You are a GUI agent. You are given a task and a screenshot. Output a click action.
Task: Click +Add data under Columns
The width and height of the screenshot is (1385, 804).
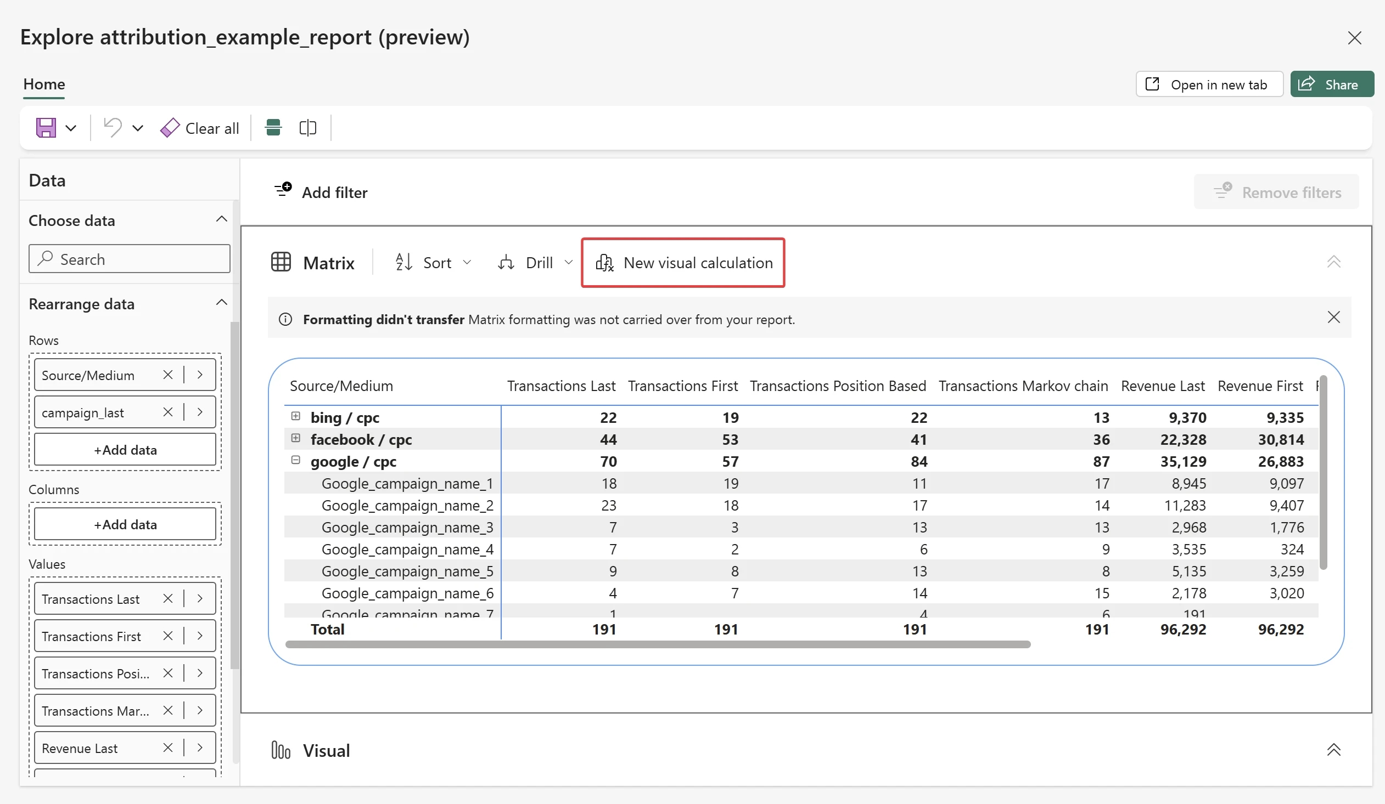(x=125, y=524)
